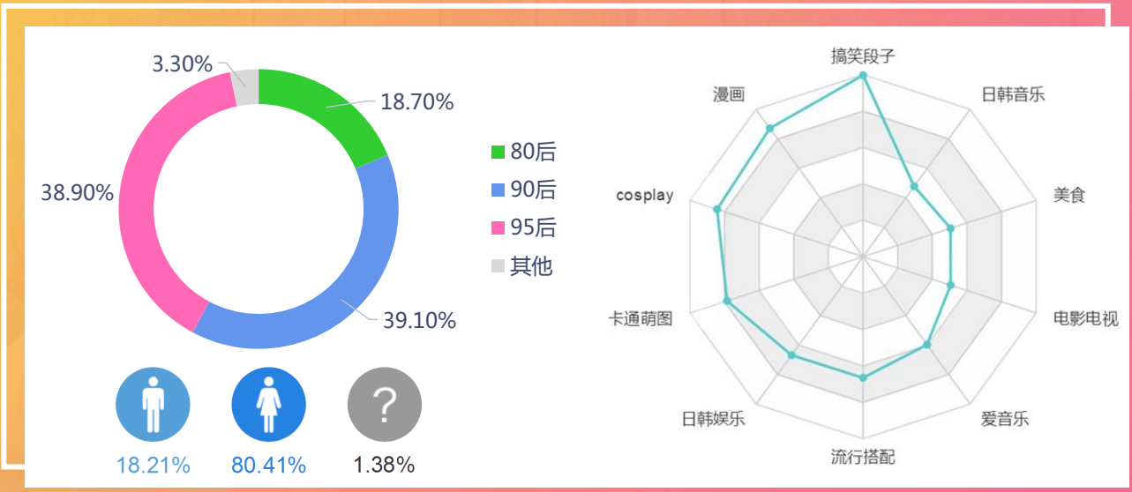Click the pink 95后 legend swatch
This screenshot has width=1132, height=492.
pyautogui.click(x=498, y=227)
